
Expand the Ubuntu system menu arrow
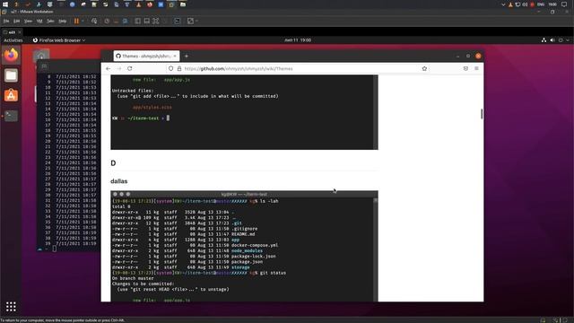tap(568, 40)
